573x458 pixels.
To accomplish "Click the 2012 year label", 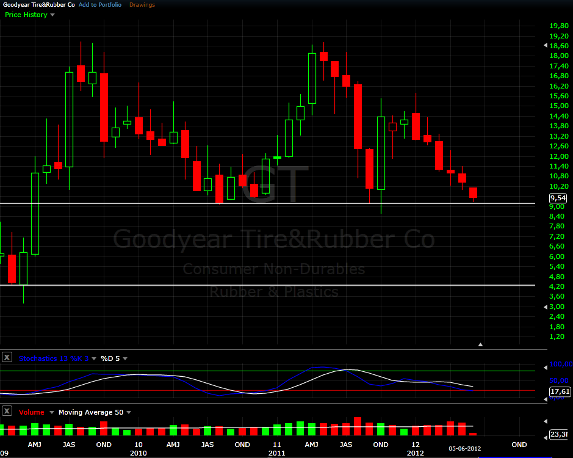I will pos(415,453).
